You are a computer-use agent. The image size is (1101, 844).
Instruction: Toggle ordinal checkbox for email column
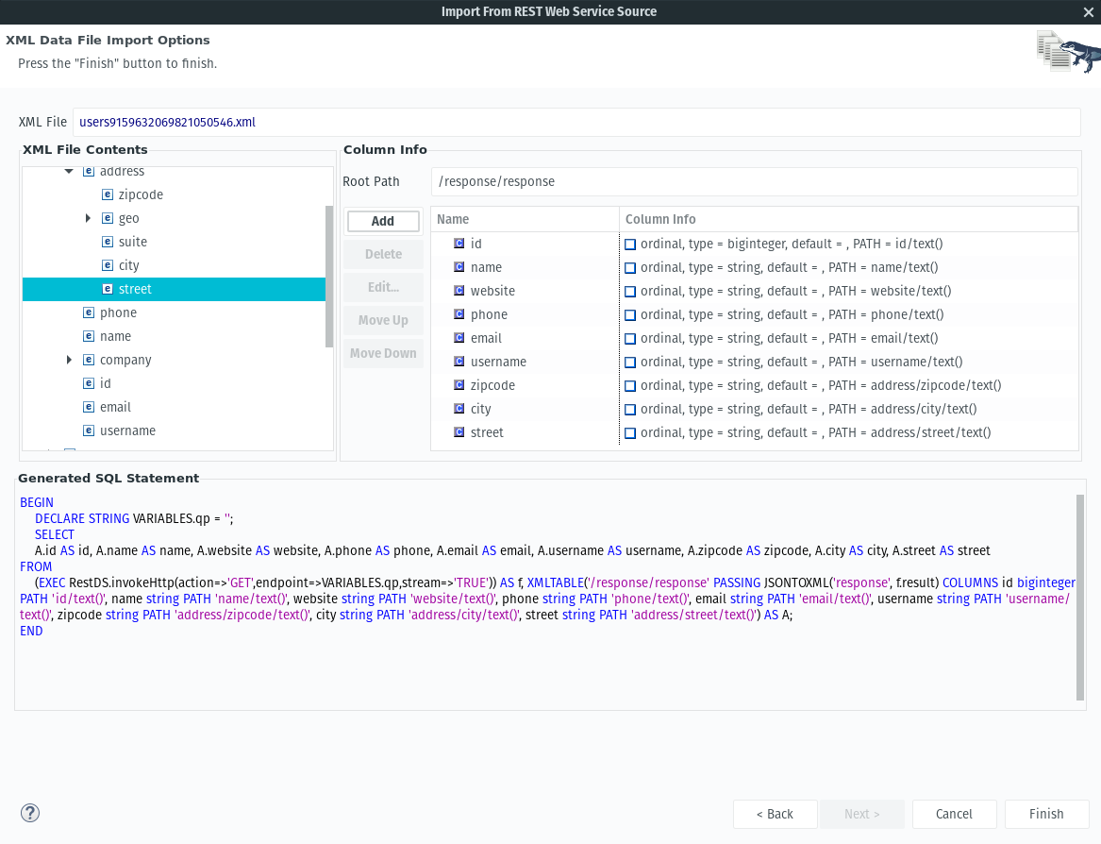pyautogui.click(x=630, y=338)
